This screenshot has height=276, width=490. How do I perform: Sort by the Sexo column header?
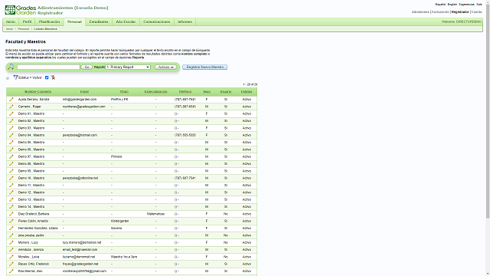point(207,92)
